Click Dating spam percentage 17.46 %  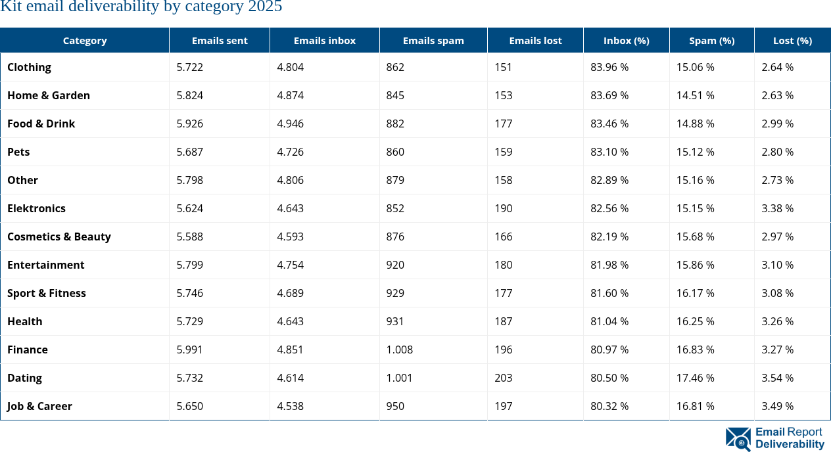[x=696, y=378]
